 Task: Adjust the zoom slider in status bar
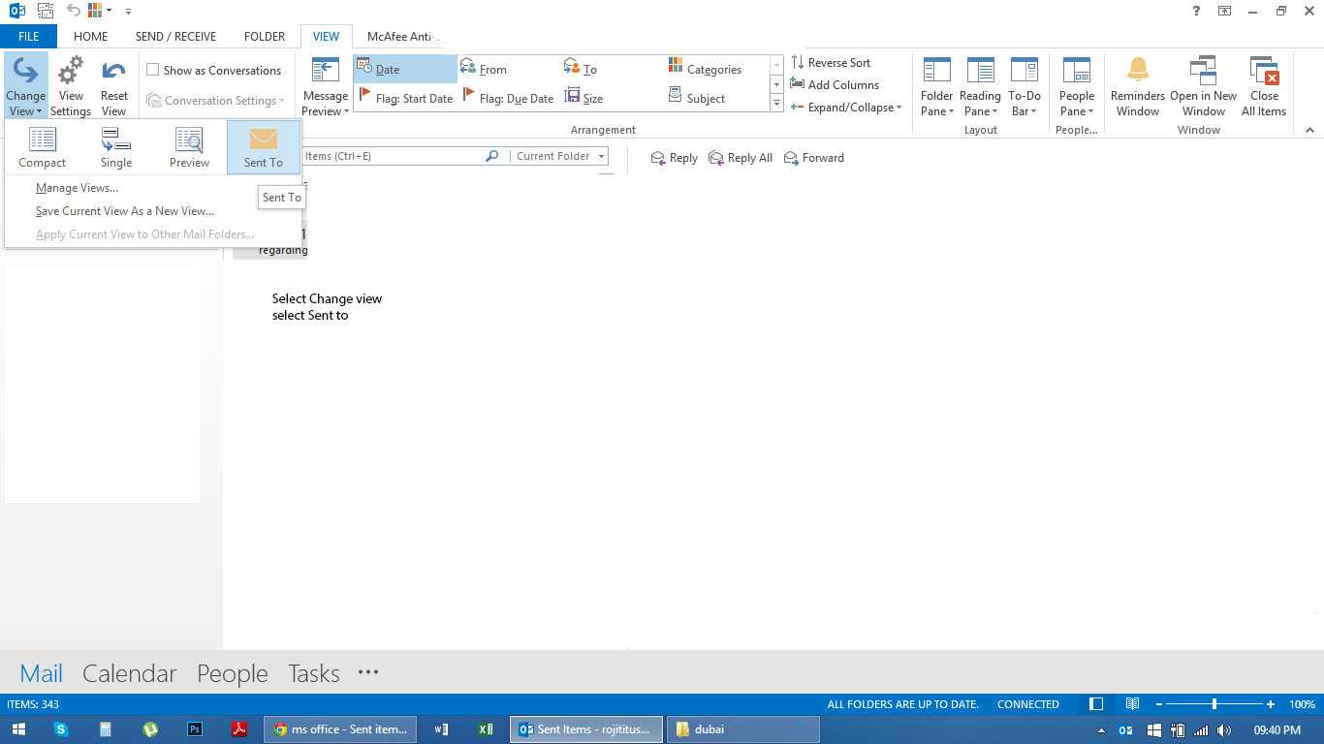point(1214,704)
